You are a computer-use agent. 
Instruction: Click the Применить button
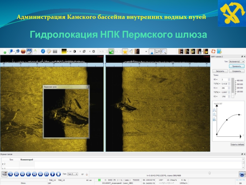[x=236, y=66]
